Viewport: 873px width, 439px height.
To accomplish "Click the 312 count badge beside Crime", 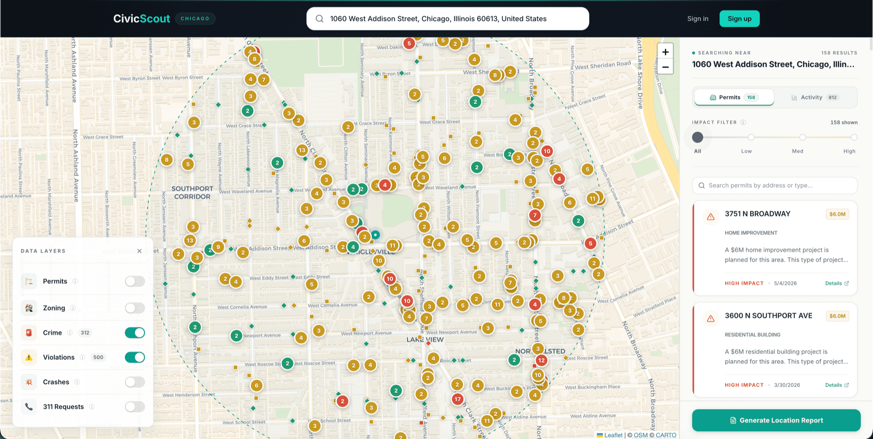I will click(85, 333).
